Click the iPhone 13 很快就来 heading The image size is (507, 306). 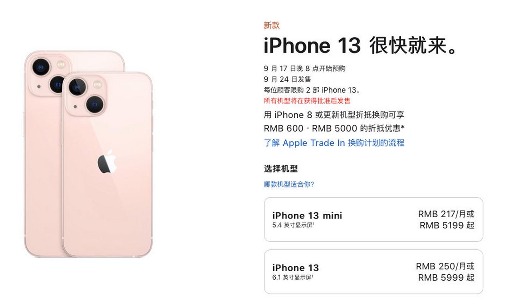[361, 46]
